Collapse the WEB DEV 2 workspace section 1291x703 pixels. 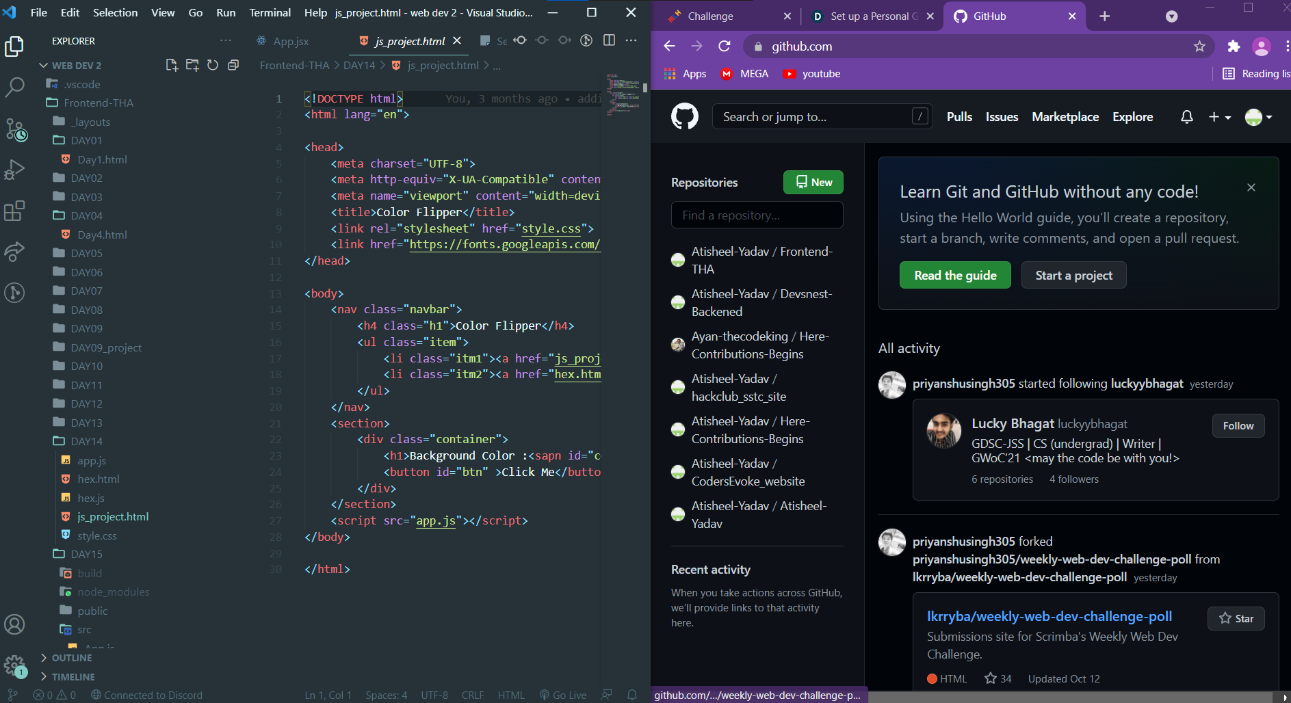[x=70, y=66]
